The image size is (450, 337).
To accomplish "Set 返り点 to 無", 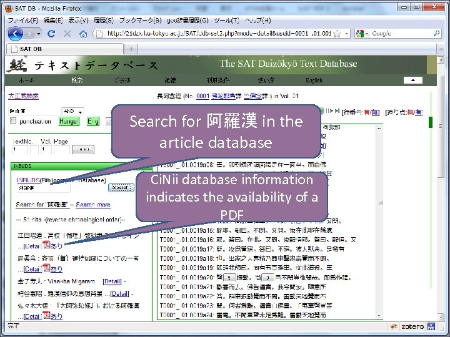I will point(411,112).
